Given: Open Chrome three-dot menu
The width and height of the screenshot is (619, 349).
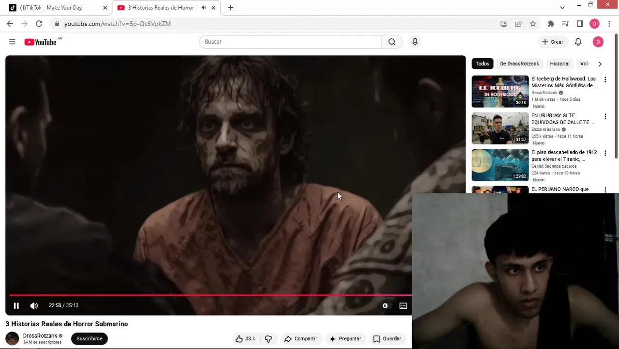Looking at the screenshot, I should 609,24.
